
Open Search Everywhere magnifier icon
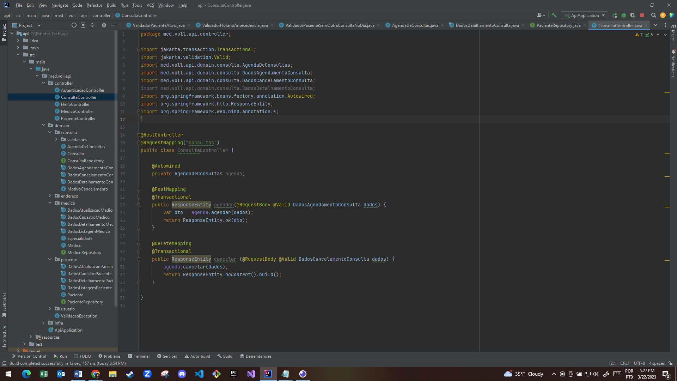(x=654, y=15)
